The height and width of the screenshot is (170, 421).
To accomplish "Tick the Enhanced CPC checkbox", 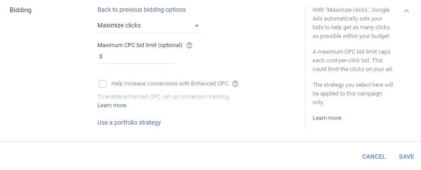I will [102, 84].
